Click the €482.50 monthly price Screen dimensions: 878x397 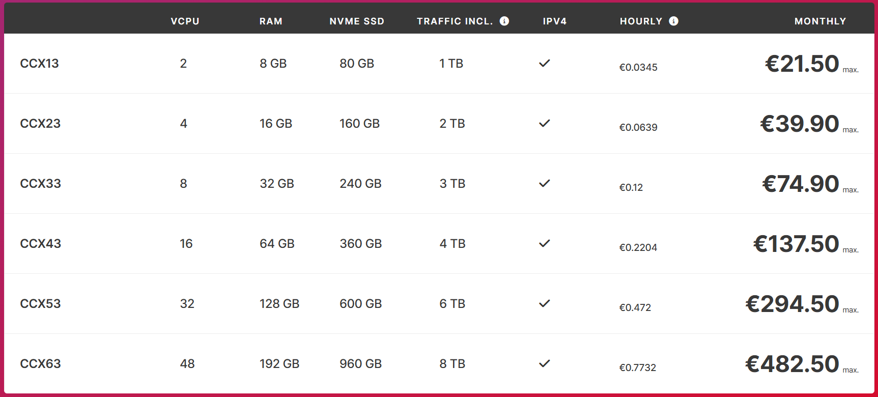click(x=792, y=364)
